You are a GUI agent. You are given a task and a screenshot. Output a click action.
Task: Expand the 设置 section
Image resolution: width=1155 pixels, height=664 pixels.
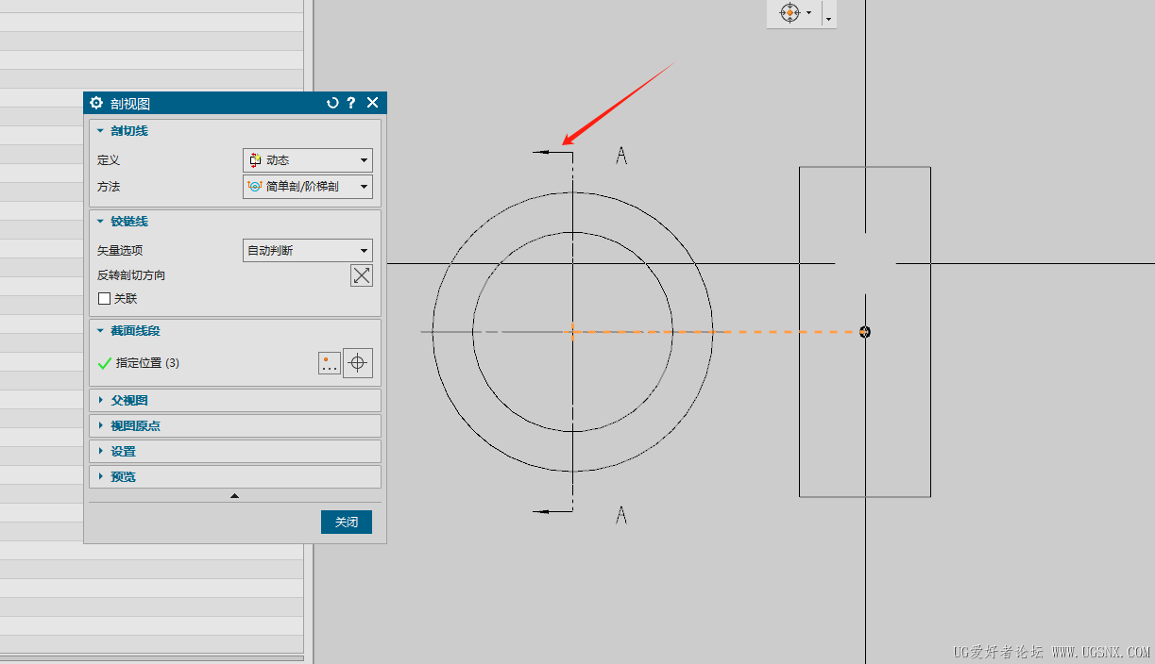pos(235,452)
